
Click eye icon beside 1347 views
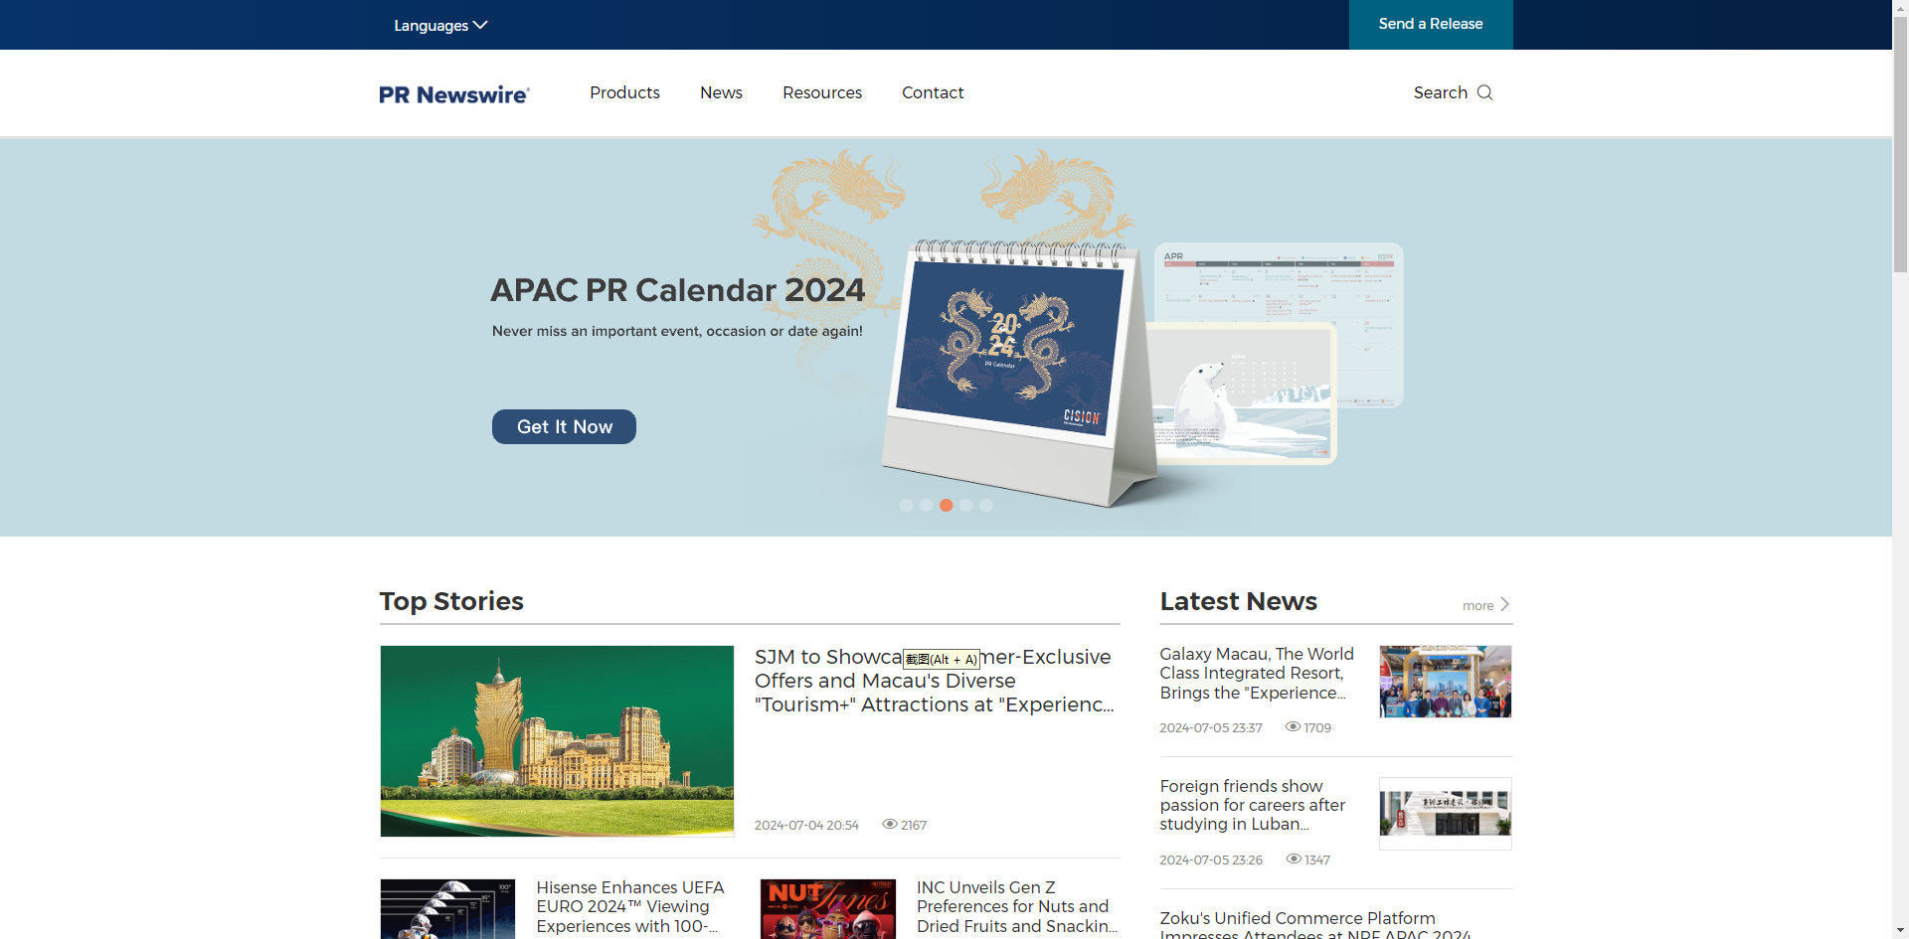(x=1294, y=859)
